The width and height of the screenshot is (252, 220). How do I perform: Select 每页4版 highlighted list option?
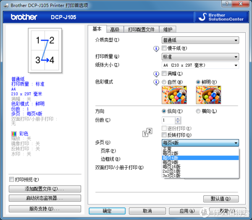(x=200, y=158)
